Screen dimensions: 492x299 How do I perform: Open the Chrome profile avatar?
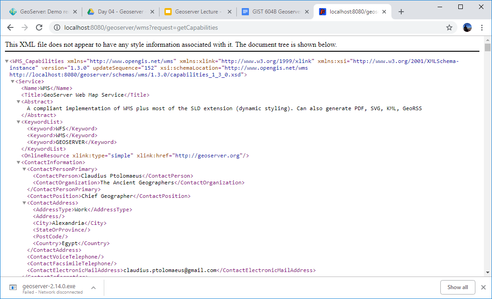(x=467, y=27)
